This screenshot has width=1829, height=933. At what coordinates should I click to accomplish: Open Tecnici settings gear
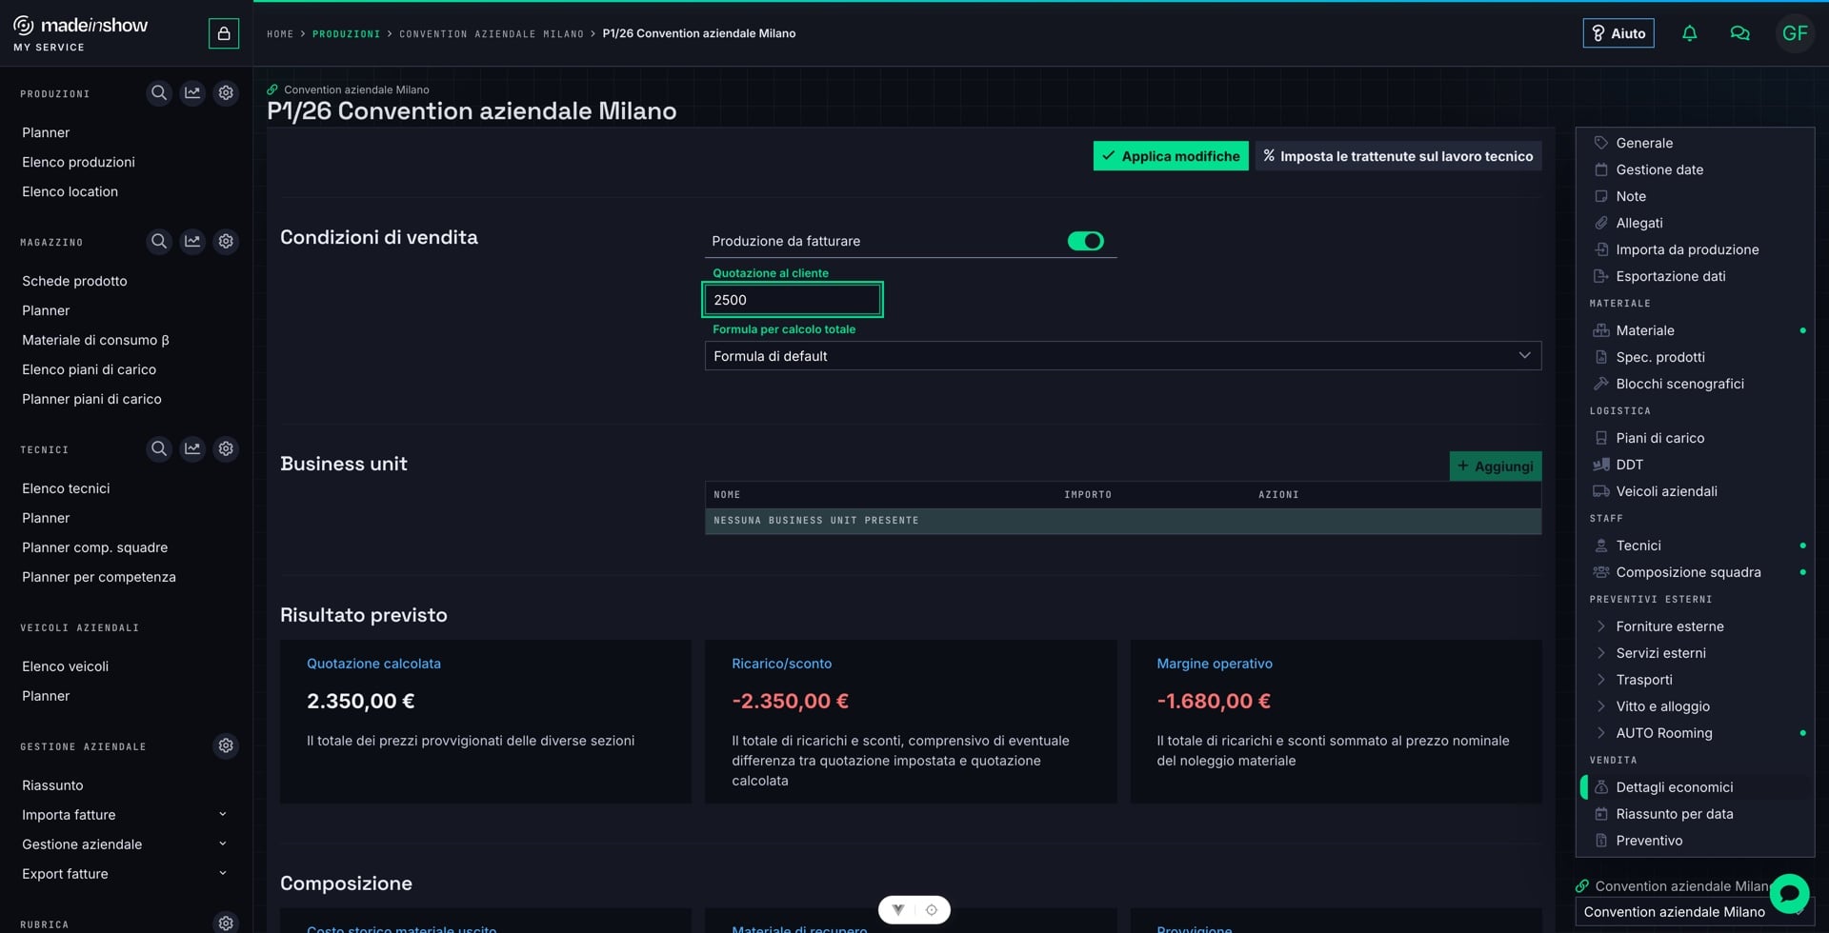click(x=226, y=448)
